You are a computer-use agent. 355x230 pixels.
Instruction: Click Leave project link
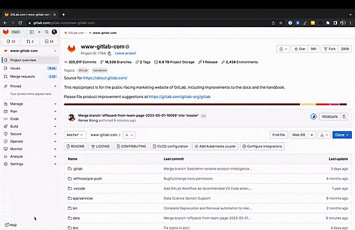click(x=126, y=53)
